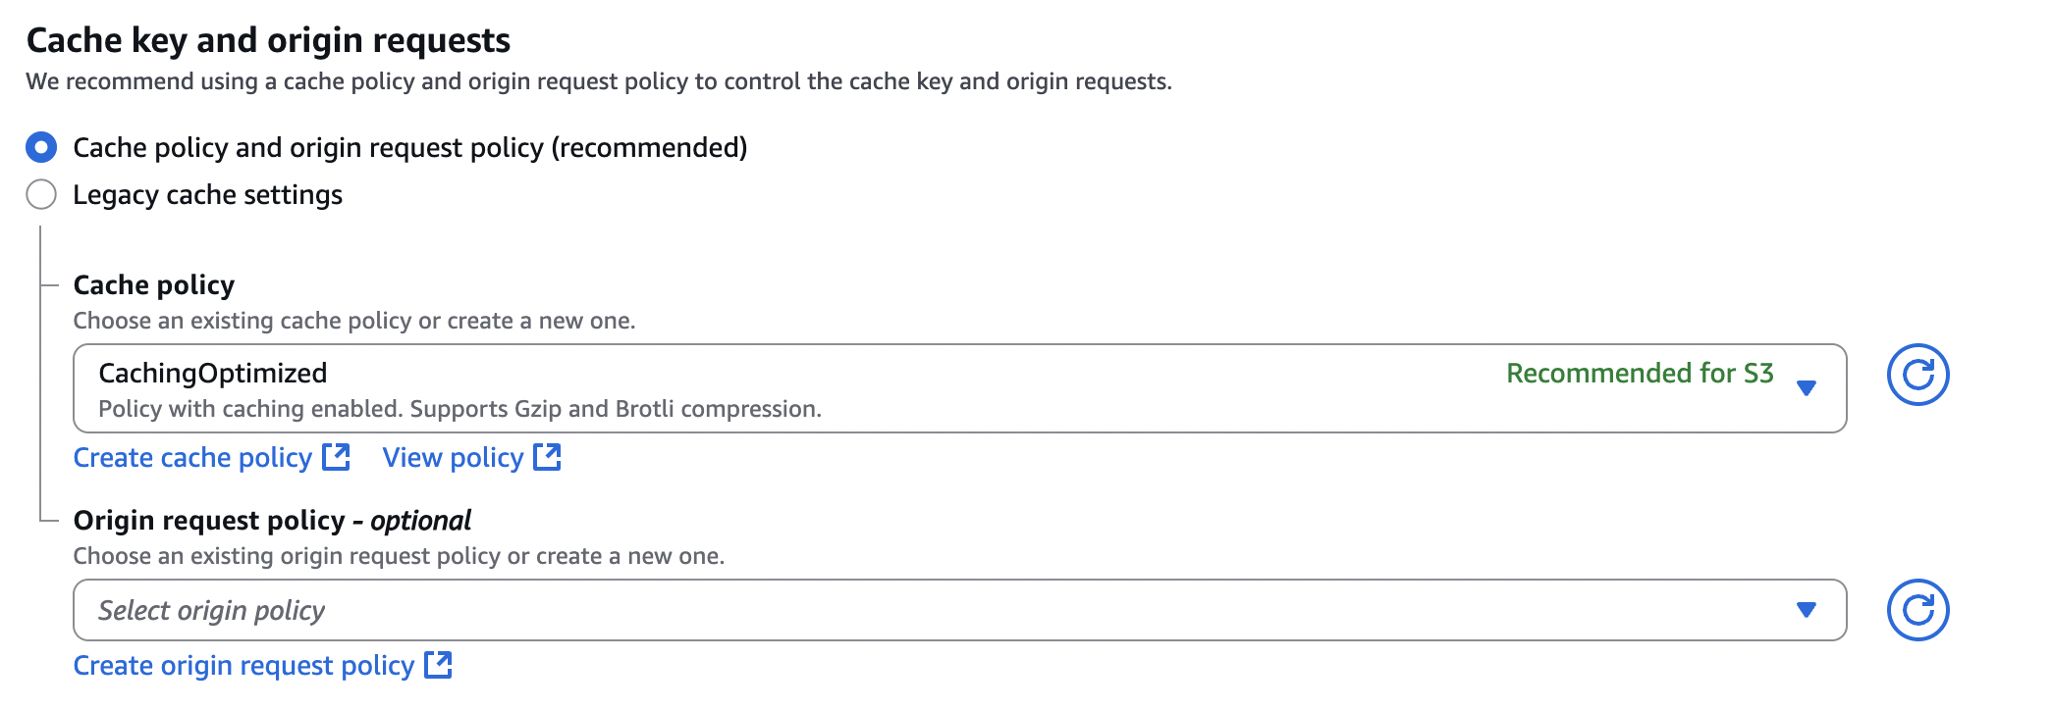Click the 'Recommended for S3' green tag

1640,374
